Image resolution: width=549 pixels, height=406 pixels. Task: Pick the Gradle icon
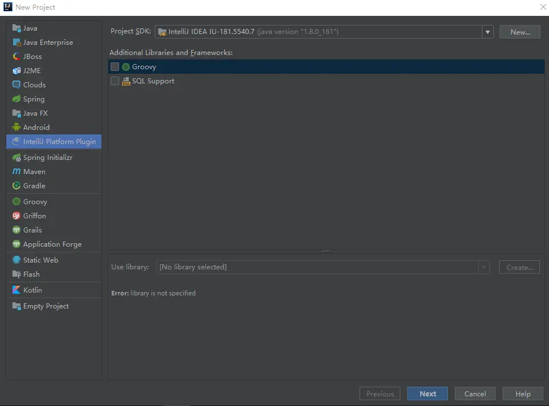coord(16,186)
